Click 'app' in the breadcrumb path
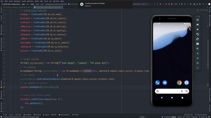The image size is (211, 118). pyautogui.click(x=23, y=4)
